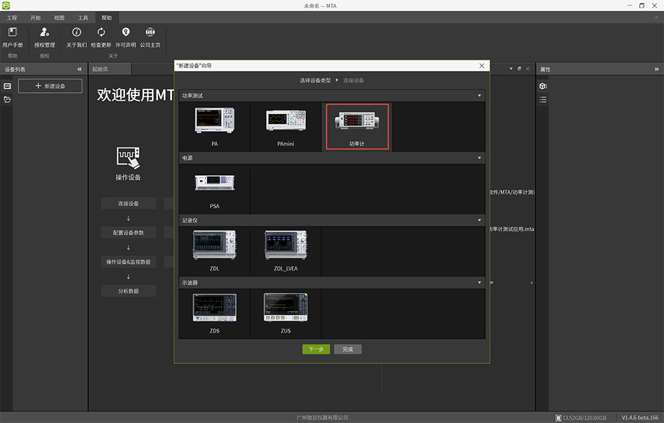
Task: Collapse the 示波器 section arrow
Action: (x=479, y=282)
